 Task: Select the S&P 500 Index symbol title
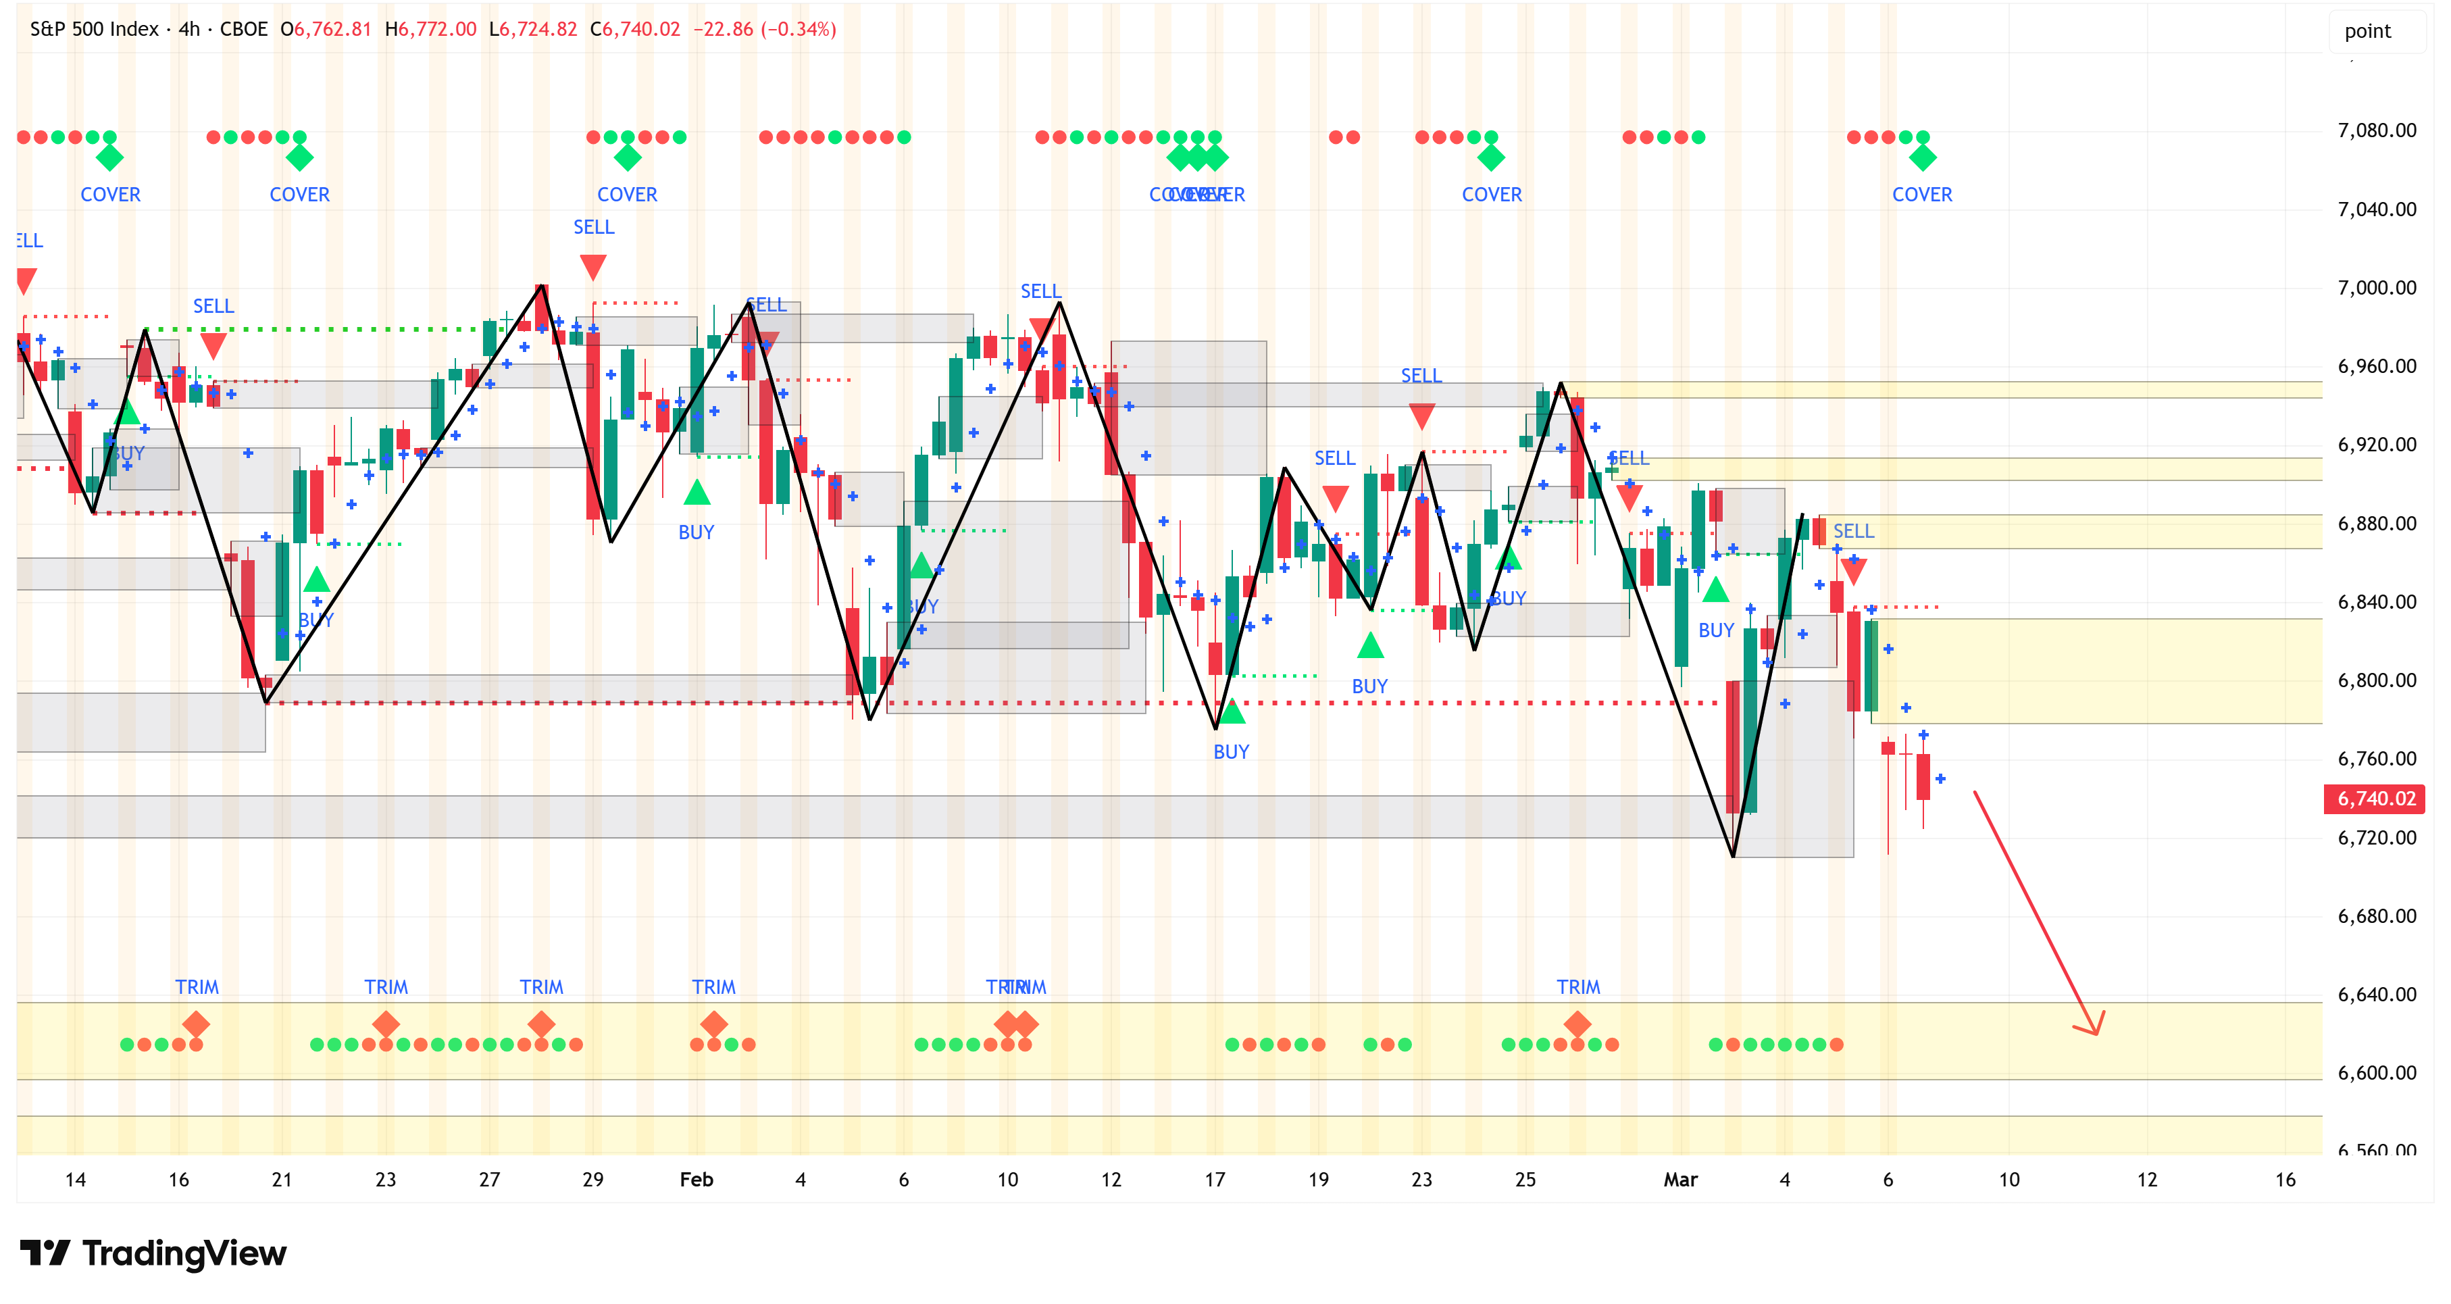click(x=94, y=28)
